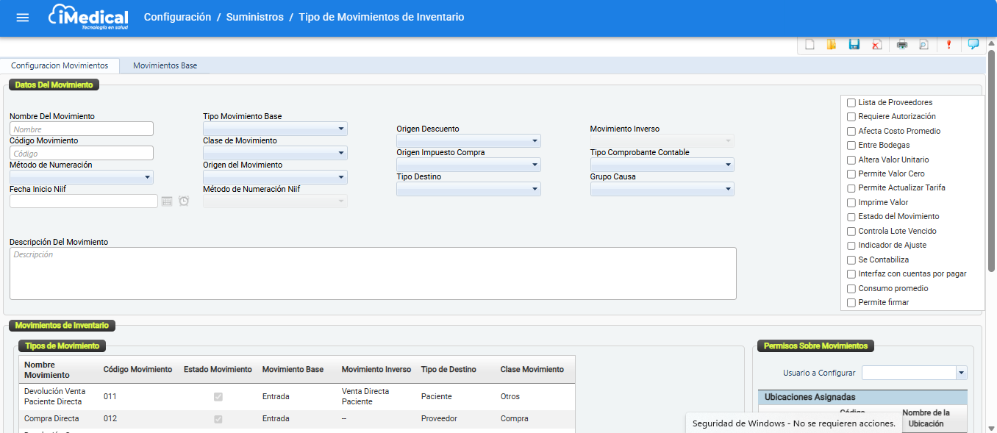Click the red X delete document icon
Viewport: 997px width, 433px height.
click(876, 45)
